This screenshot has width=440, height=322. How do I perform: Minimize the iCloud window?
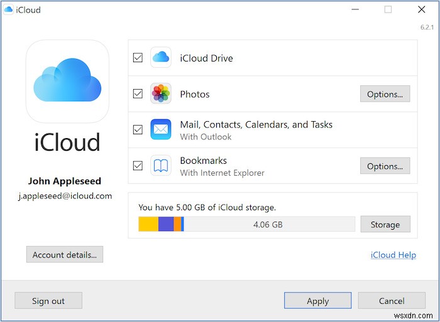tap(355, 9)
